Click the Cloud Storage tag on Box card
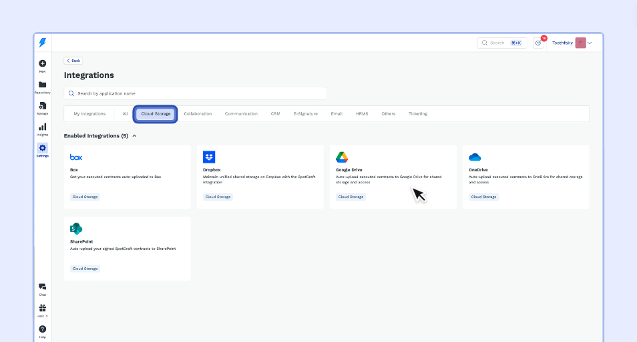The width and height of the screenshot is (637, 342). (x=85, y=197)
